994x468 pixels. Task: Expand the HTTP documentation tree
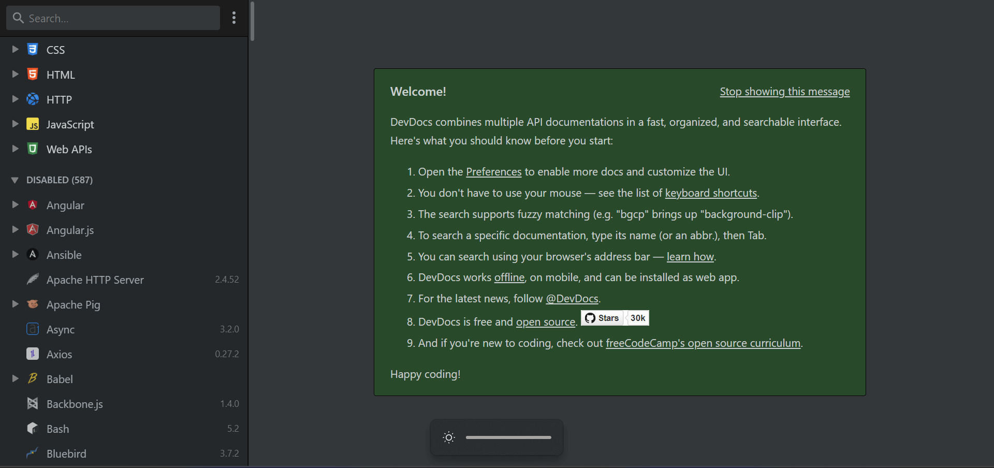pyautogui.click(x=15, y=99)
